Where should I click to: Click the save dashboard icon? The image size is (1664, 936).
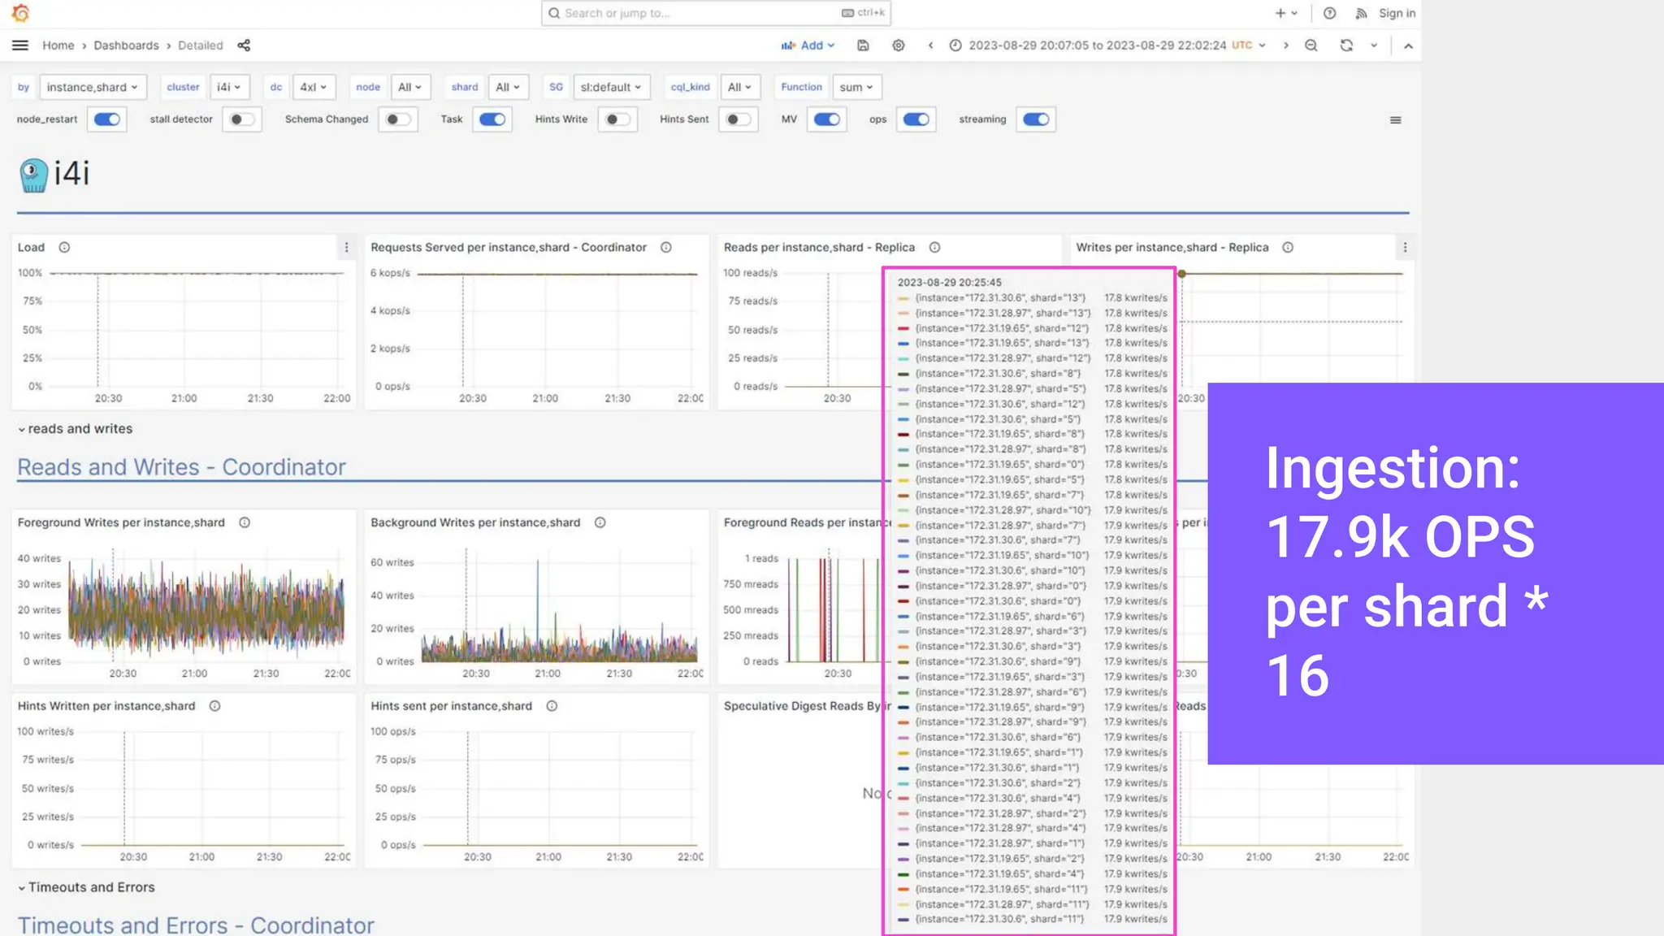pos(863,45)
